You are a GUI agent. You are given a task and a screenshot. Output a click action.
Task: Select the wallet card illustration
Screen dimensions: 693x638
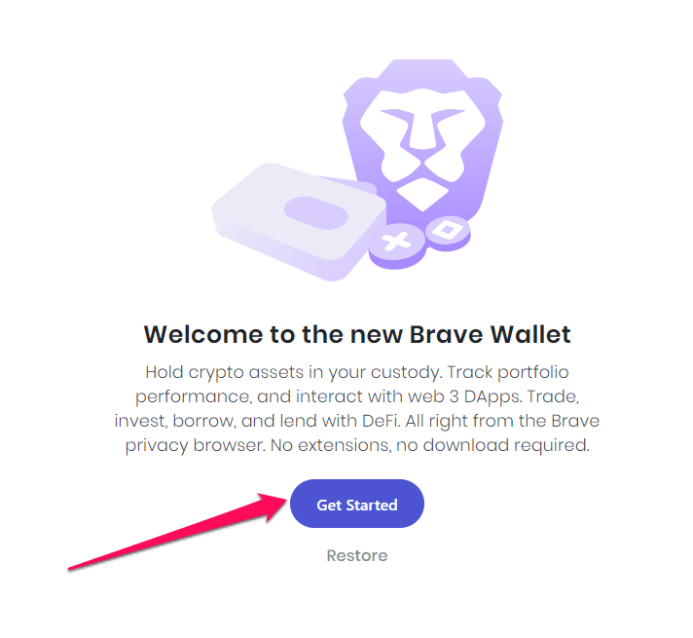292,219
